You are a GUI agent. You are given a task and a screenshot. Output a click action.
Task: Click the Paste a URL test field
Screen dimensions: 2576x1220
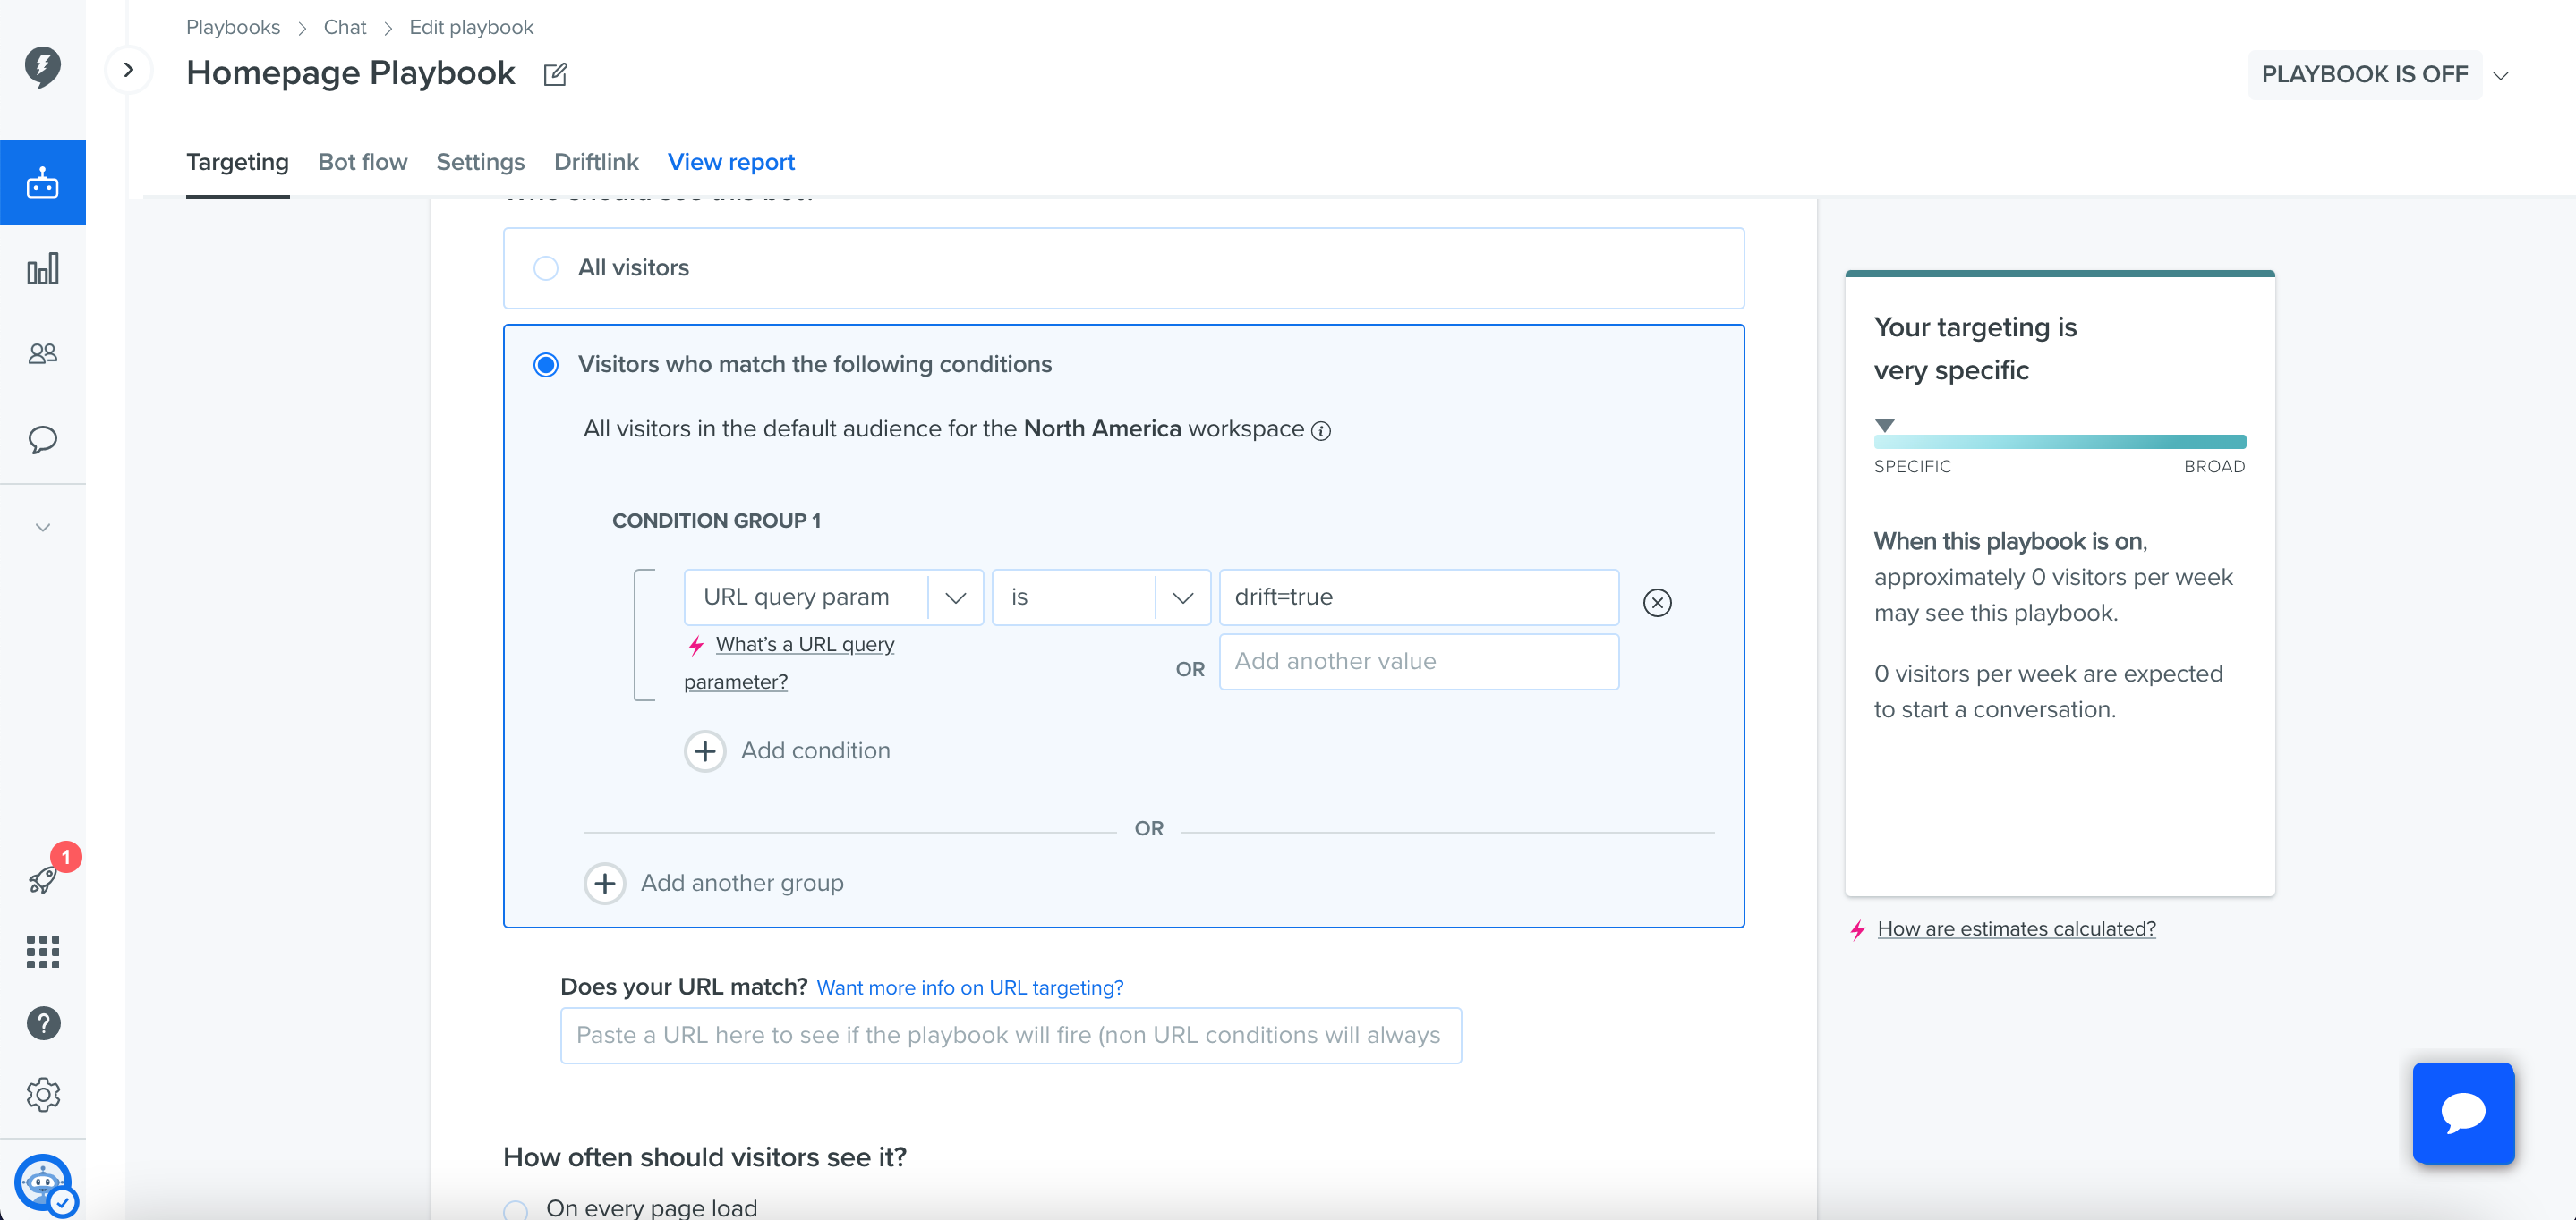click(1011, 1035)
